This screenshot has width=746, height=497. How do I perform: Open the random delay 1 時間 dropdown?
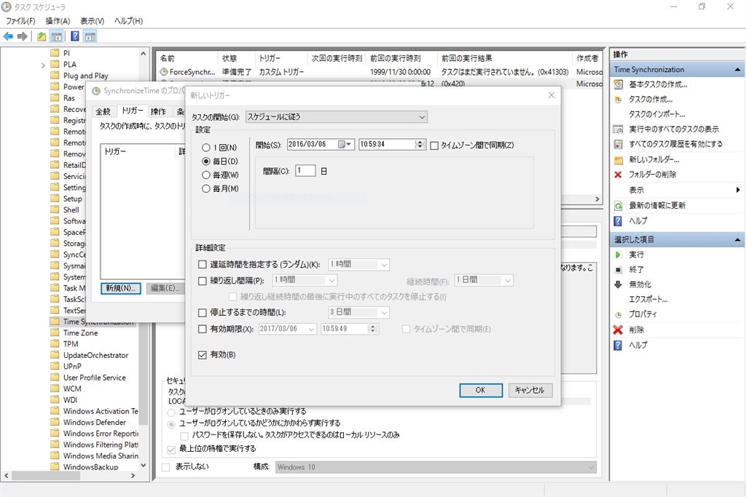[x=358, y=265]
